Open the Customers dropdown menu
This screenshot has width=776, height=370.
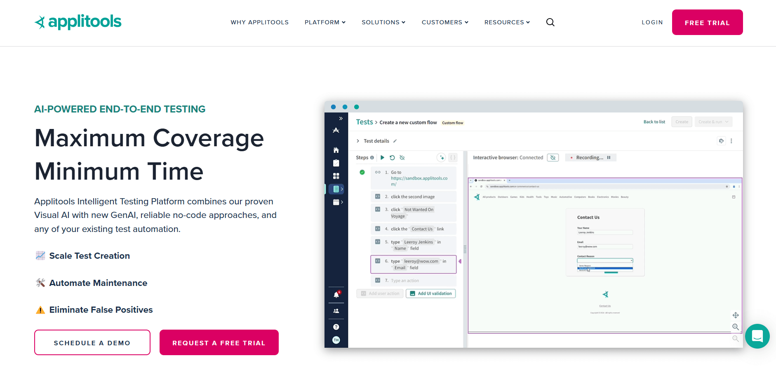click(x=445, y=22)
